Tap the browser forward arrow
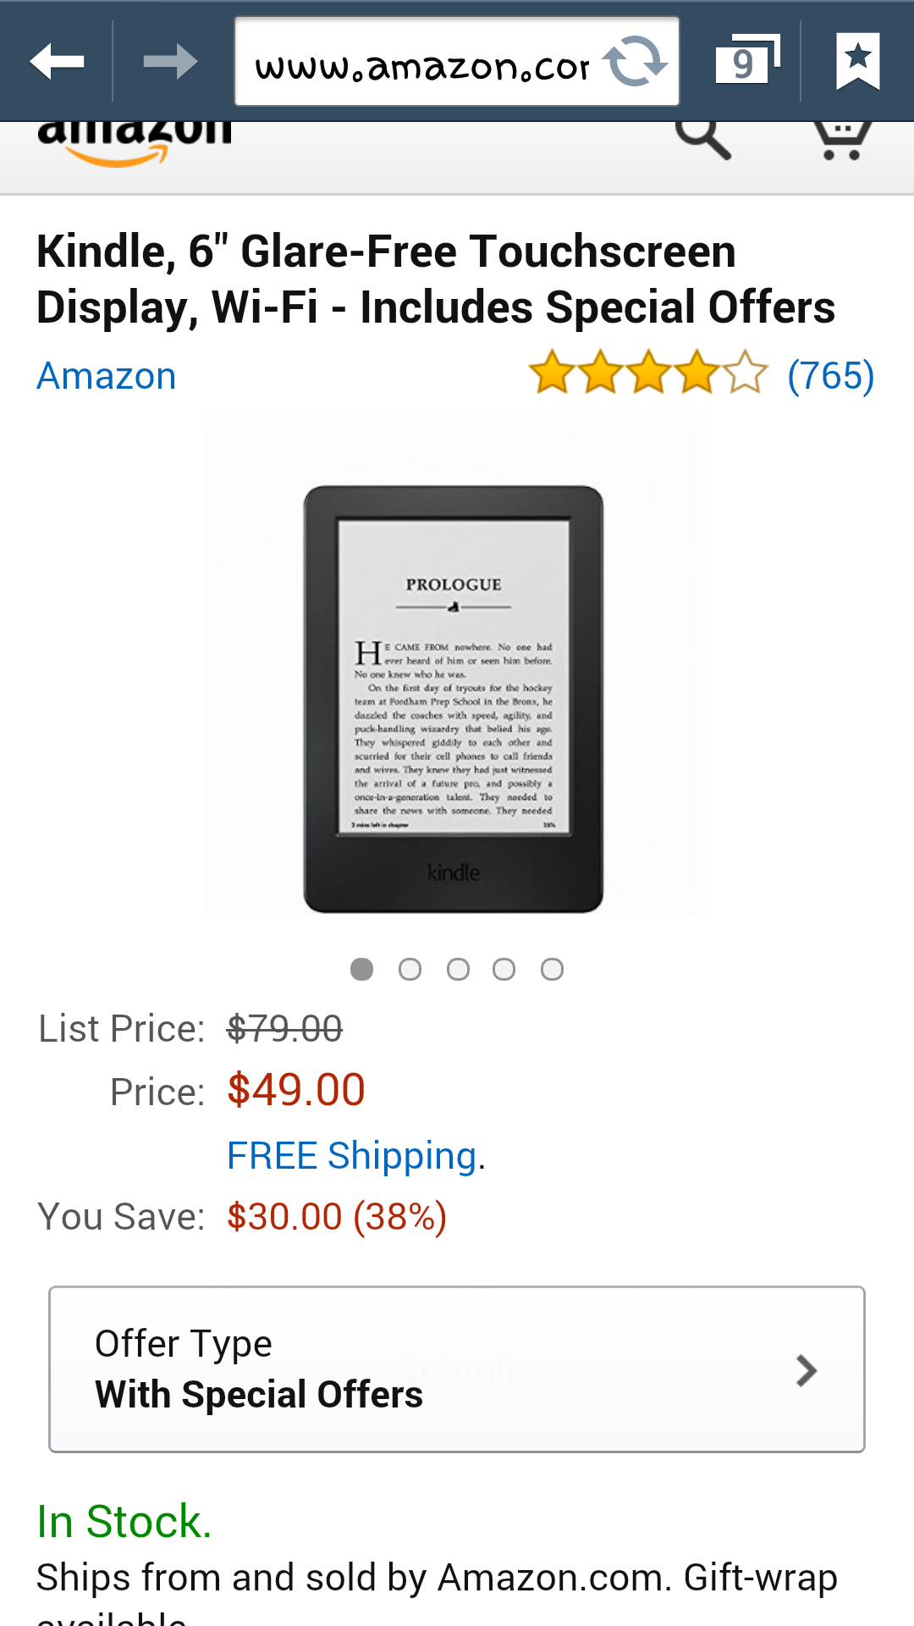Image resolution: width=914 pixels, height=1626 pixels. (170, 61)
